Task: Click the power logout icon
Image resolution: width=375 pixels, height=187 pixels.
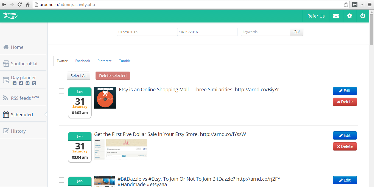Action: point(363,16)
